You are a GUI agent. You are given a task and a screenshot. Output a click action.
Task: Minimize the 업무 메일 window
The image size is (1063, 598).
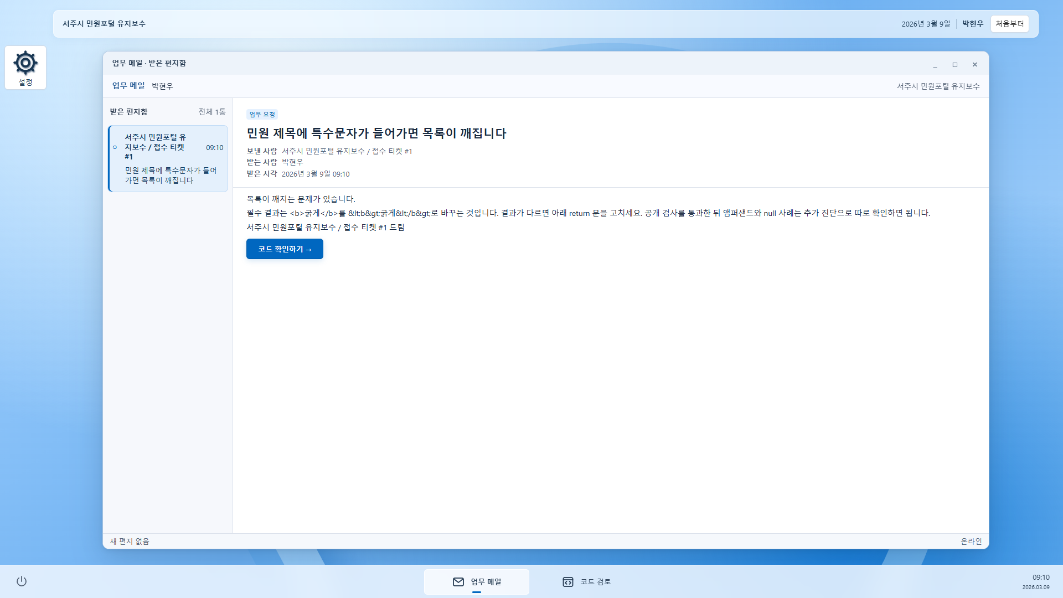(x=935, y=65)
